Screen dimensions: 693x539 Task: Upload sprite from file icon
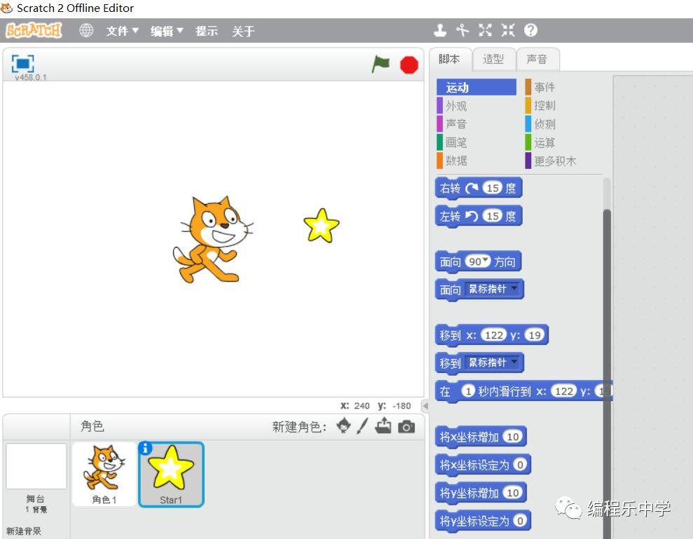(x=383, y=426)
